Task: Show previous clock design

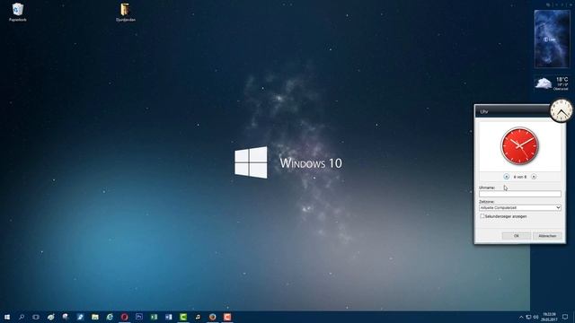Action: pos(507,177)
